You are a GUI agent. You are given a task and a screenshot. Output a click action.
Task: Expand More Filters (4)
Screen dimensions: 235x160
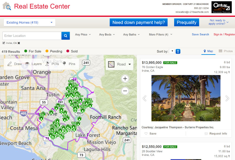[x=160, y=34]
